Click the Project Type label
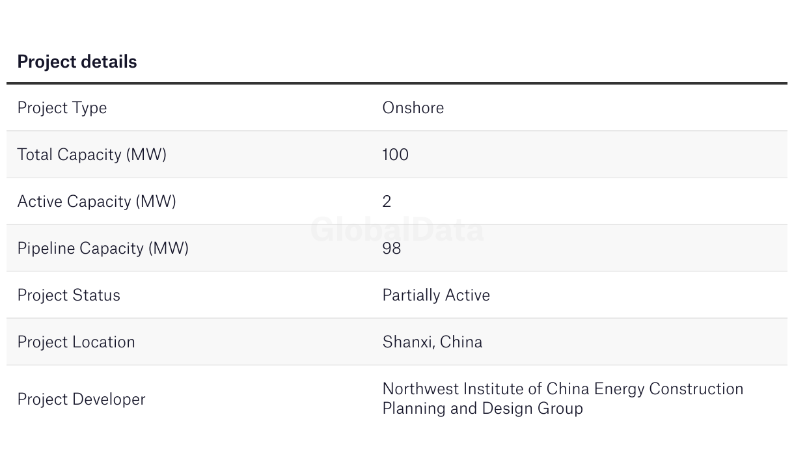 62,107
